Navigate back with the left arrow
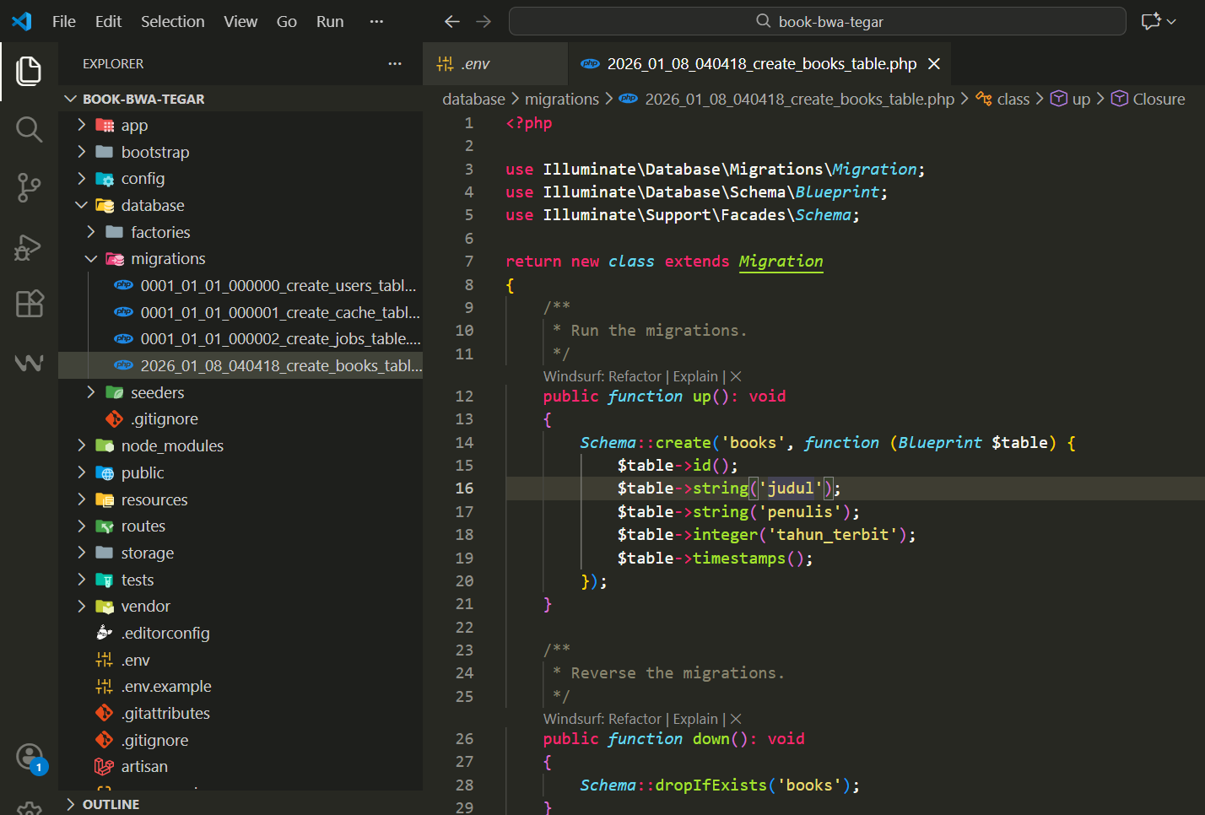 point(452,22)
